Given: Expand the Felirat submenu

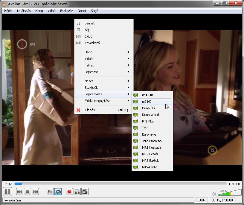Looking at the screenshot, I should (x=104, y=65).
